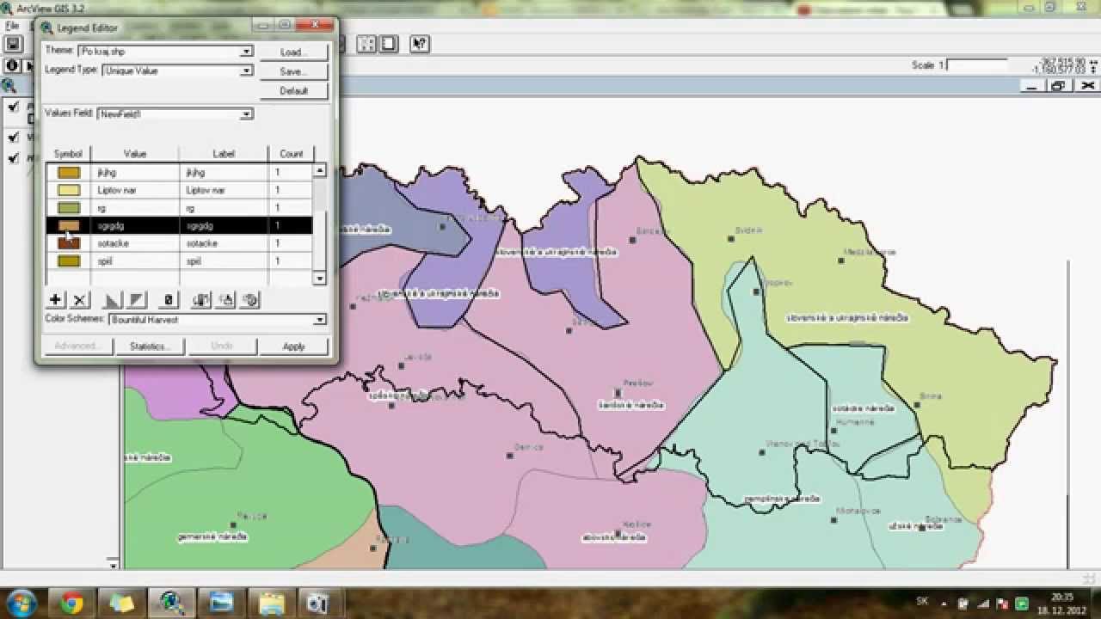This screenshot has width=1101, height=619.
Task: Click the Scale input field
Action: click(976, 65)
